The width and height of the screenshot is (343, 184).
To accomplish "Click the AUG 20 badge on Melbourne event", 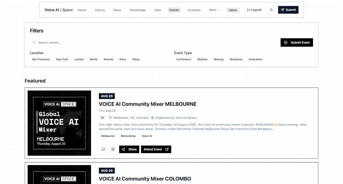I will (107, 96).
